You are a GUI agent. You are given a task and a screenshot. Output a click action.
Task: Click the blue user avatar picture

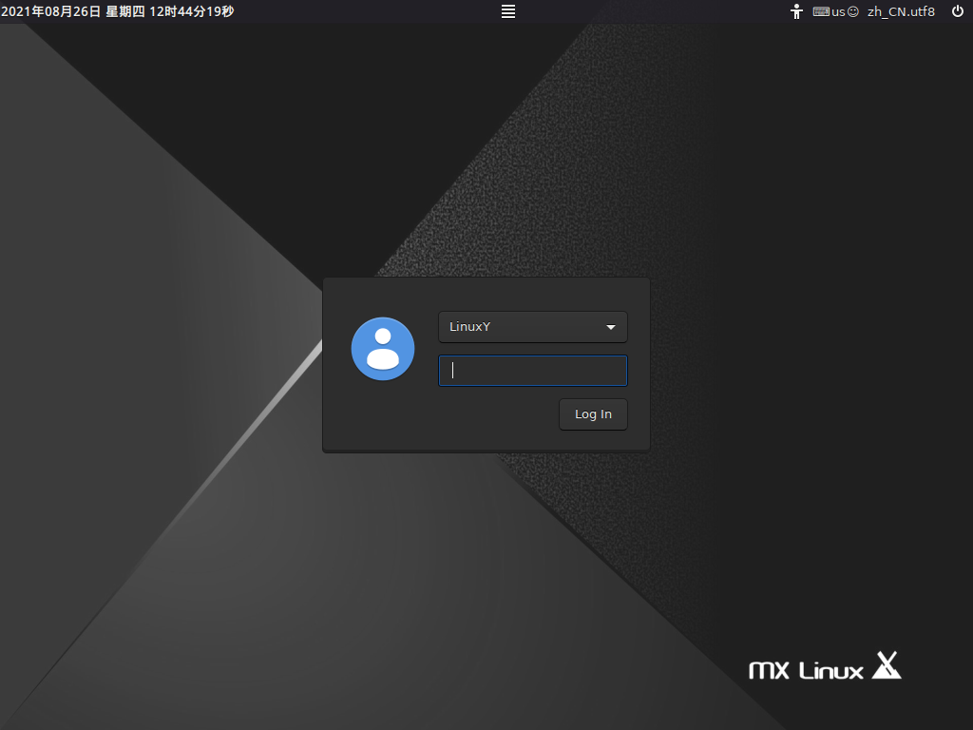[x=383, y=349]
